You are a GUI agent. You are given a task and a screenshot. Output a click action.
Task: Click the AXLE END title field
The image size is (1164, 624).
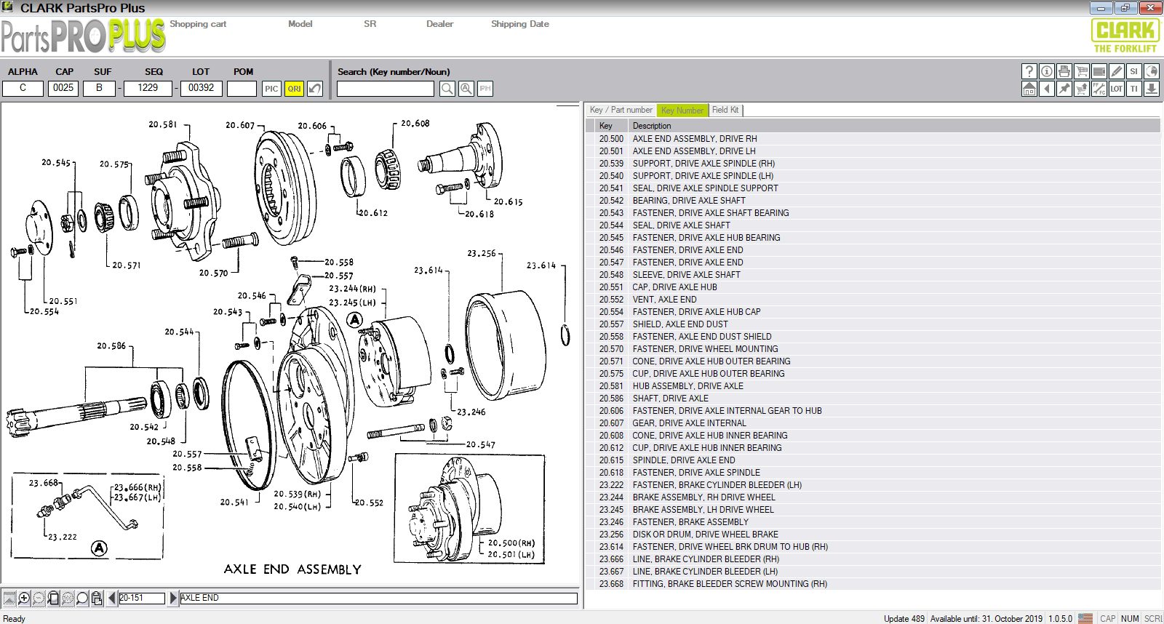click(378, 598)
